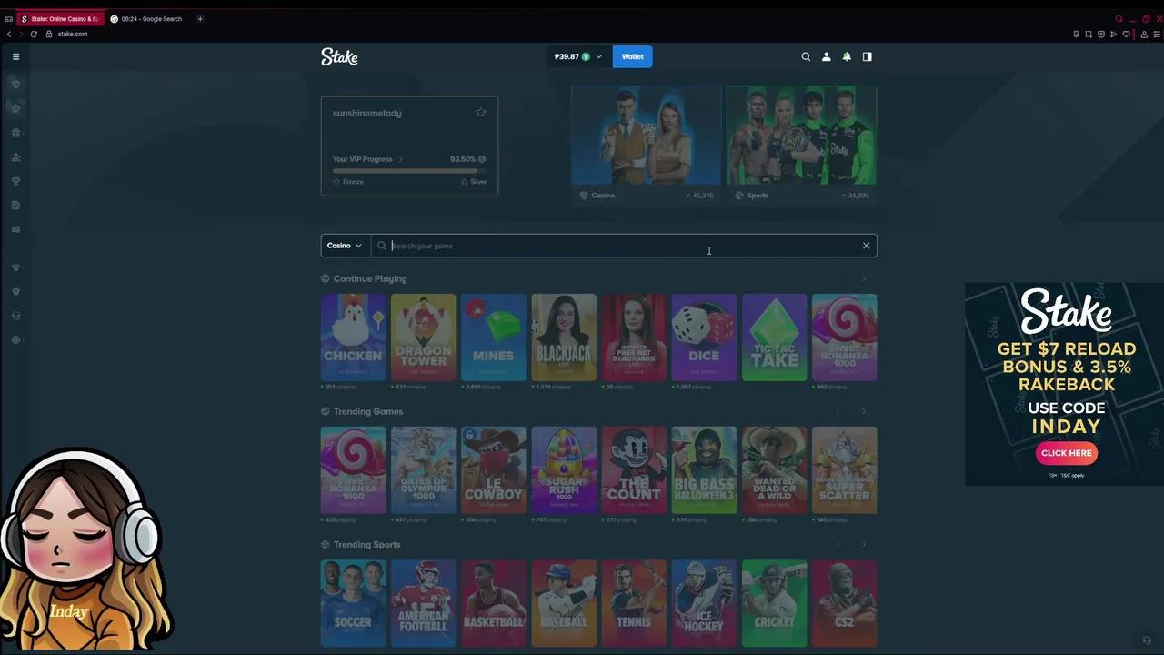
Task: Open The Count game
Action: [x=634, y=469]
